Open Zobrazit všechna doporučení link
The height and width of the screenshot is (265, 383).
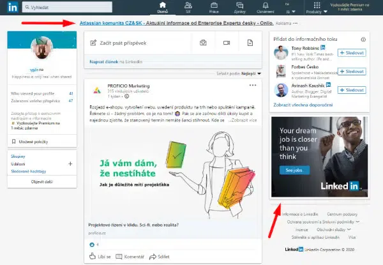pos(303,105)
